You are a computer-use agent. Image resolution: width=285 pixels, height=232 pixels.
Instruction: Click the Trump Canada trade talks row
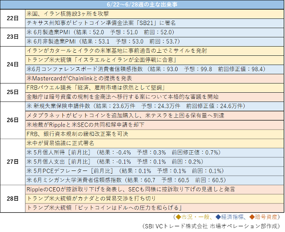pos(154,199)
